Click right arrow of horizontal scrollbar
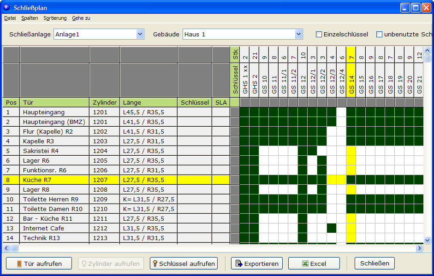 point(419,248)
